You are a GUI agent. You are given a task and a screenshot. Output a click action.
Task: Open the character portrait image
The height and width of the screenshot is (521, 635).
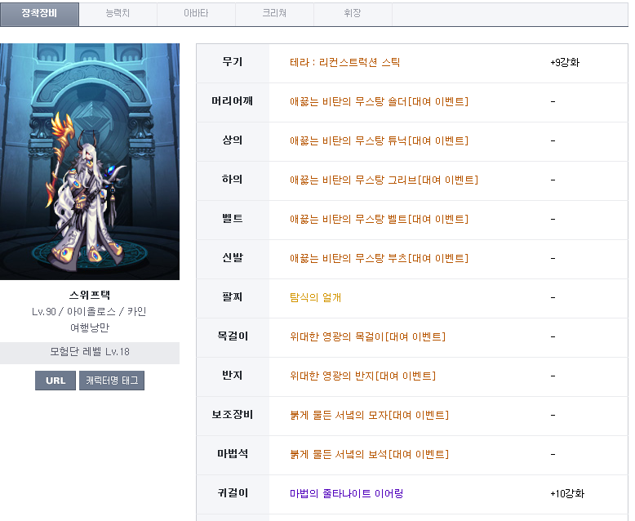coord(90,161)
